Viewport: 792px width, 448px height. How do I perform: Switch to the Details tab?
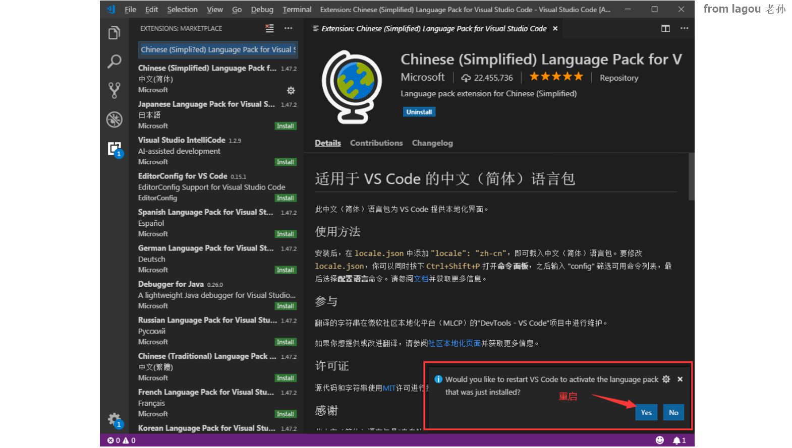[328, 143]
